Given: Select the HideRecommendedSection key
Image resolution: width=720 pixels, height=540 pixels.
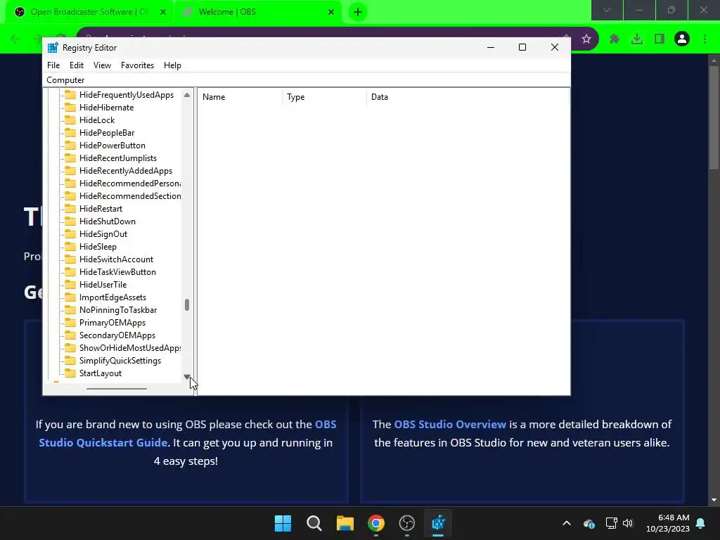Looking at the screenshot, I should point(130,196).
